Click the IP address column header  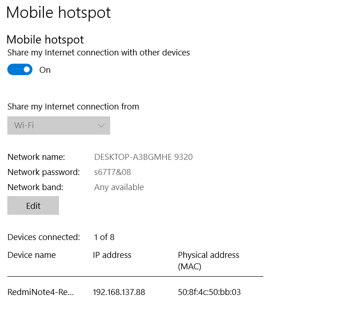[x=112, y=255]
